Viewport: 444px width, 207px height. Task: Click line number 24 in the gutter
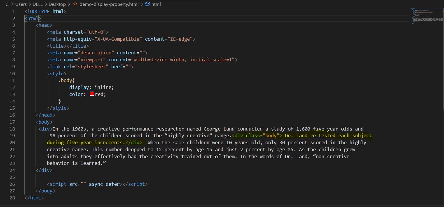(12, 170)
